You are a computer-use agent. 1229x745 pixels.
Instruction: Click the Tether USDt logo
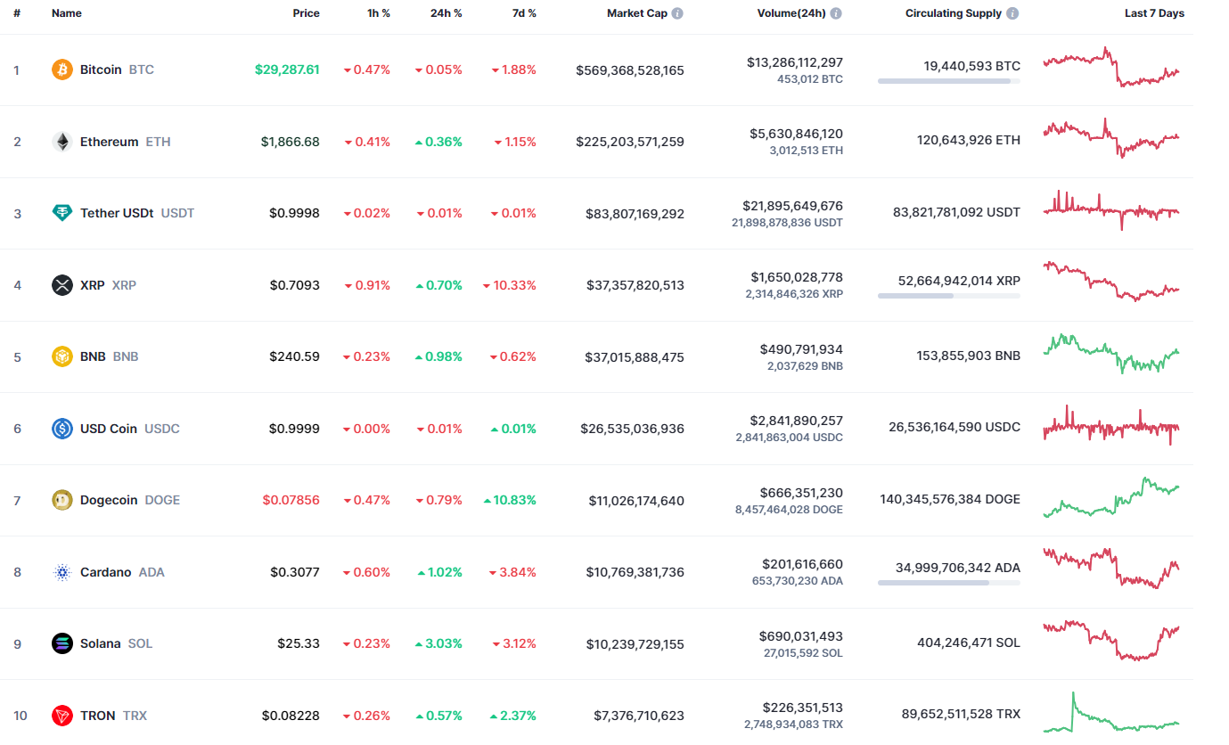click(61, 212)
